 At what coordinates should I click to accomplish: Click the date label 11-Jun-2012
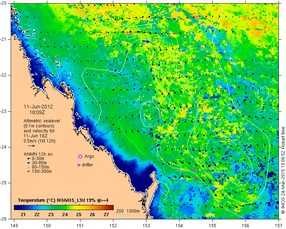[38, 107]
